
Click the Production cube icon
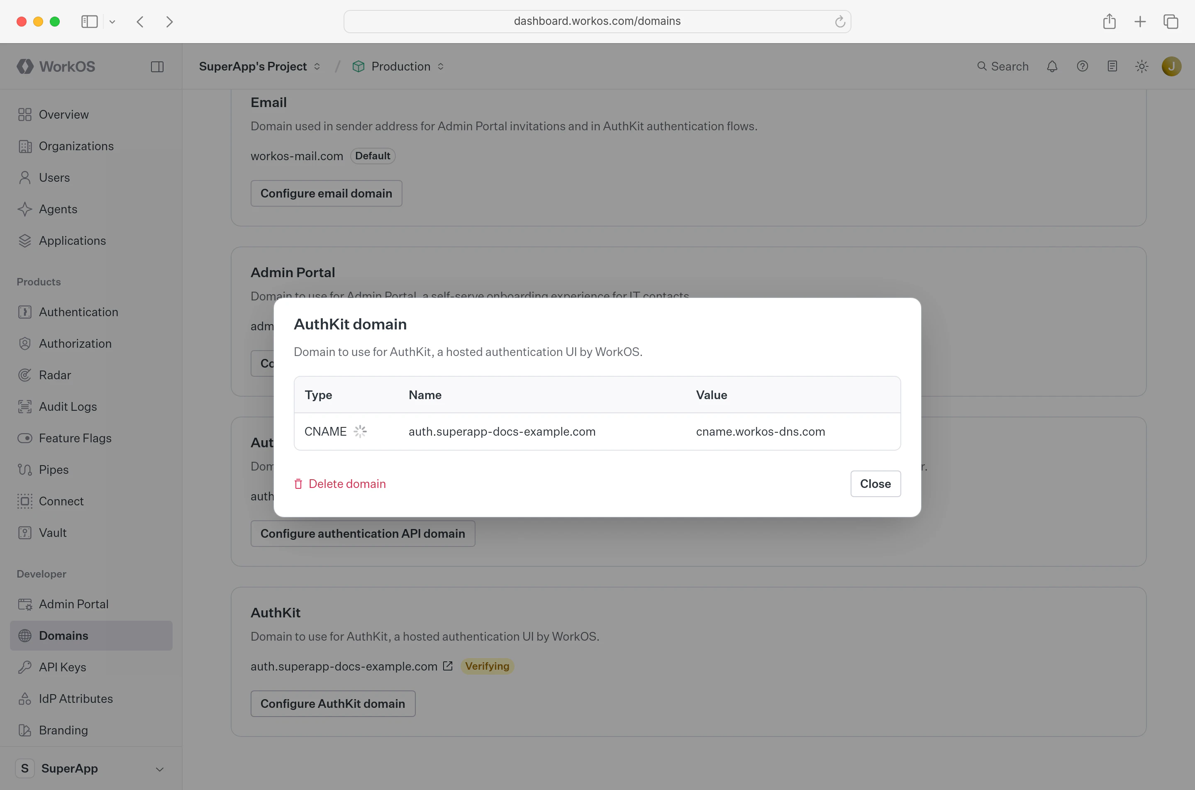[358, 66]
